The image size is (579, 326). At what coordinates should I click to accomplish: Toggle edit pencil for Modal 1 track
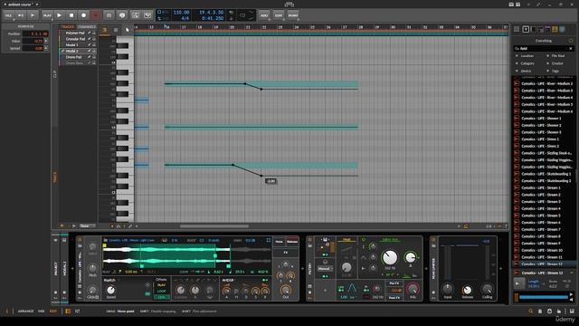(x=89, y=44)
